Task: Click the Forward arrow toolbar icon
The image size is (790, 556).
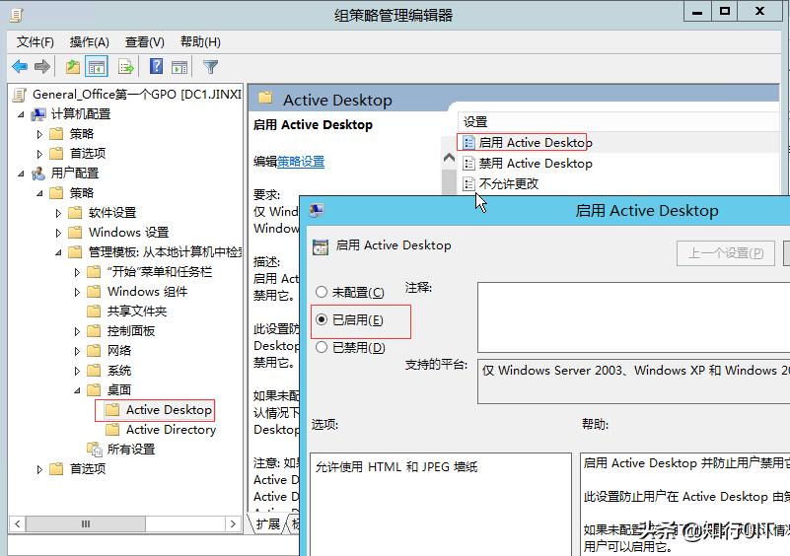Action: 42,67
